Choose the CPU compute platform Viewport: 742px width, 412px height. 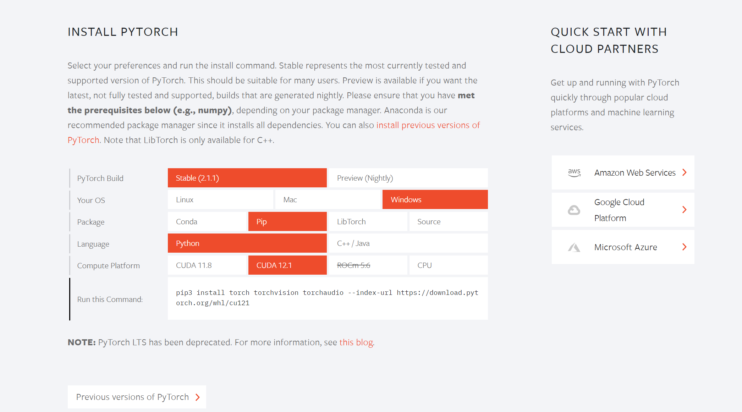coord(449,265)
